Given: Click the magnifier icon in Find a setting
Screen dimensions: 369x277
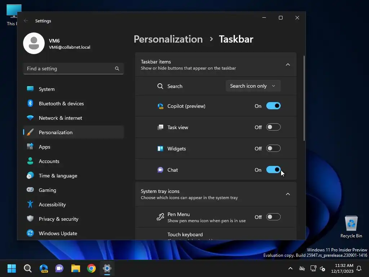Looking at the screenshot, I should pos(117,69).
